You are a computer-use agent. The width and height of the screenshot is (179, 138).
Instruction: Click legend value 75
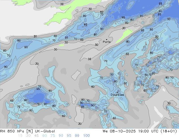point(53,136)
